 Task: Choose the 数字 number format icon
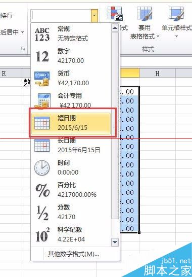click(42, 56)
